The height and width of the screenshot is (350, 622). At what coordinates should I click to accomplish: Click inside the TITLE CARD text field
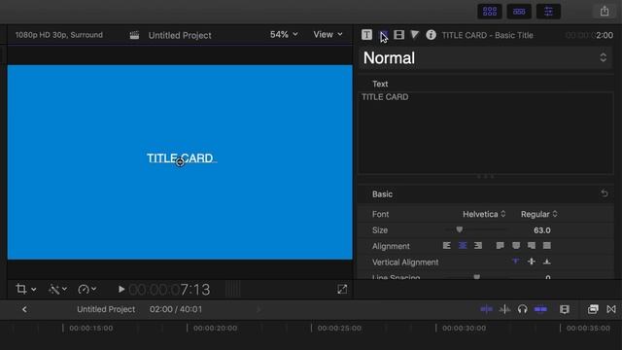coord(486,133)
